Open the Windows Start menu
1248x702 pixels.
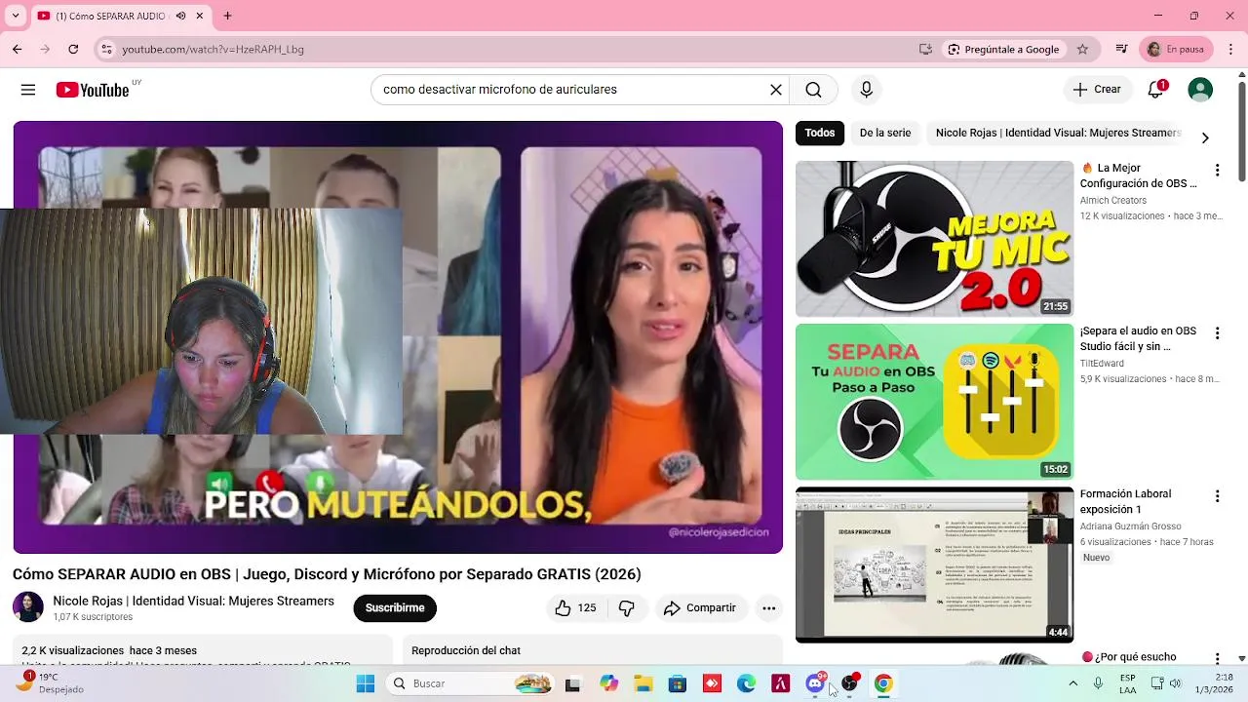[366, 683]
